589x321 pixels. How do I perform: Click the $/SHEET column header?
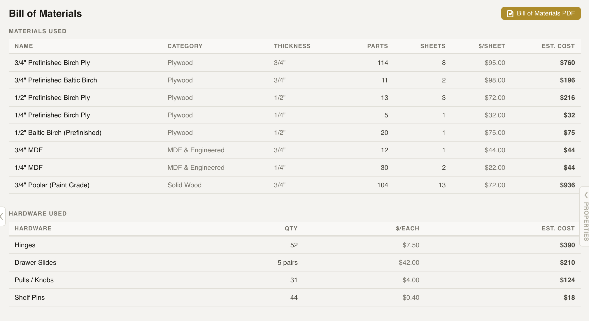tap(491, 46)
